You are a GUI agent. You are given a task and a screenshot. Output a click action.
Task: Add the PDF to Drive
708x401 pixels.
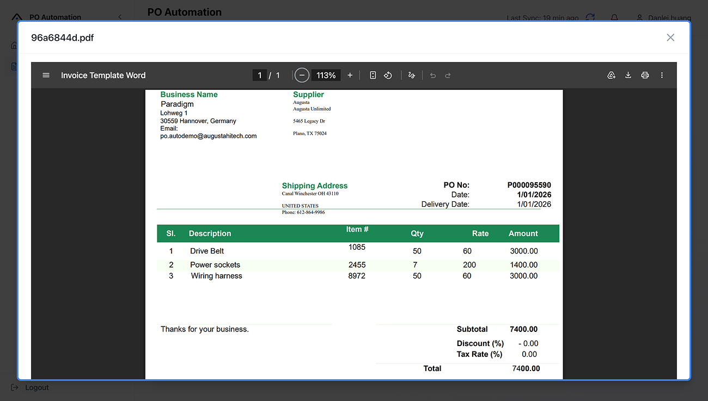point(611,75)
